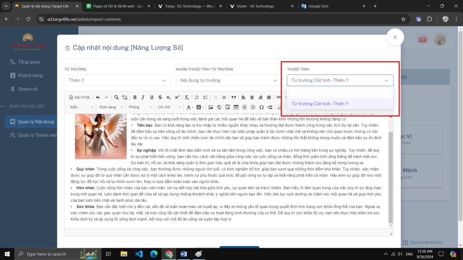
Task: Click the address bar URL
Action: [x=84, y=19]
